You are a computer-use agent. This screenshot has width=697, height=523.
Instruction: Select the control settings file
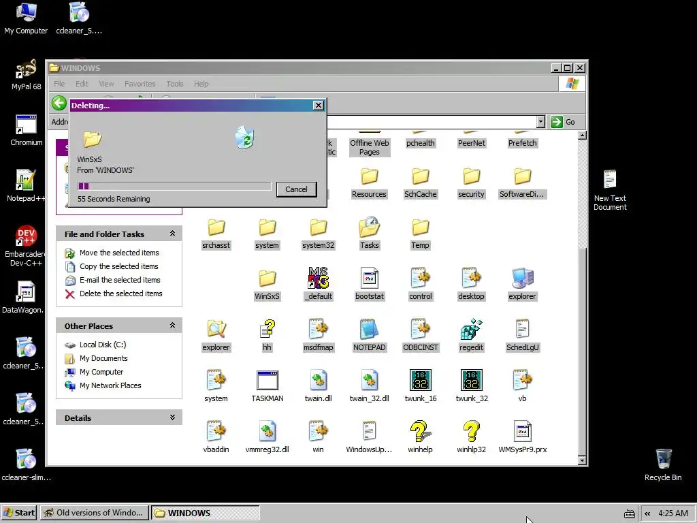pyautogui.click(x=421, y=285)
